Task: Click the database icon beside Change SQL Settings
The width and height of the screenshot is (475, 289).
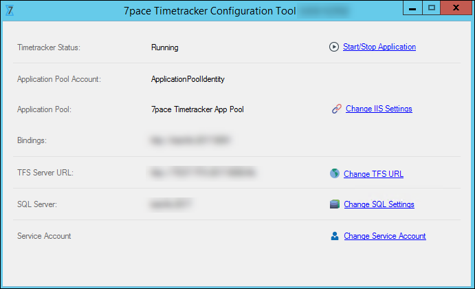Action: pyautogui.click(x=335, y=204)
